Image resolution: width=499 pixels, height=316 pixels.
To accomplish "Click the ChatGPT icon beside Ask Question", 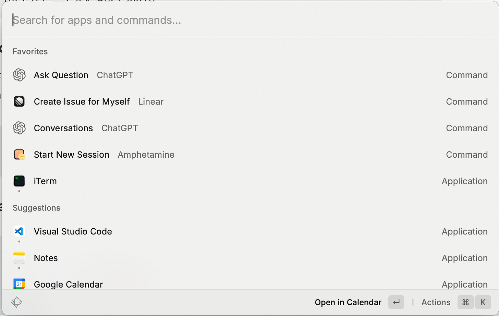I will tap(19, 75).
